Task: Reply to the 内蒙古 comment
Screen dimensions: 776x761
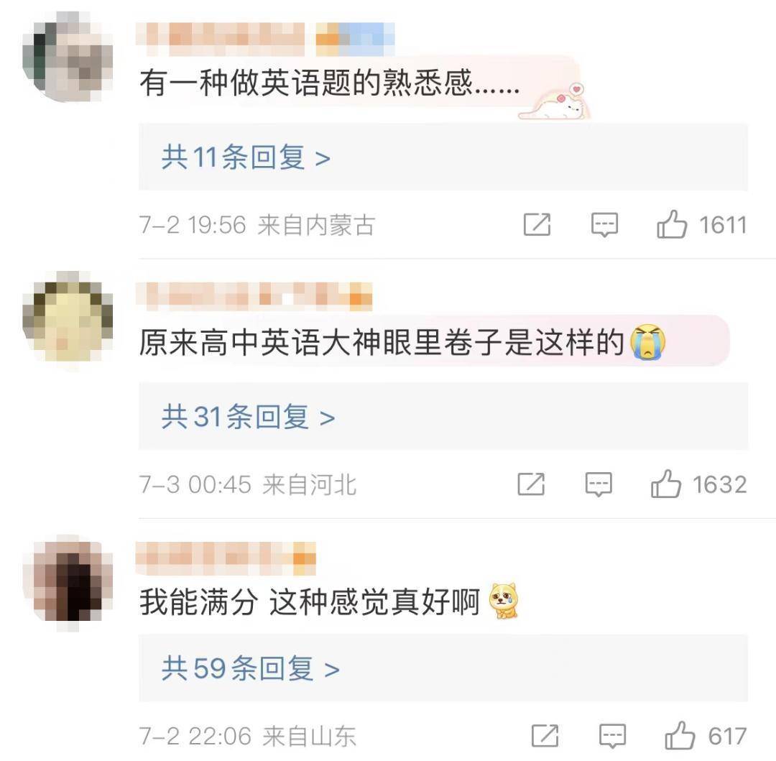Action: [605, 225]
